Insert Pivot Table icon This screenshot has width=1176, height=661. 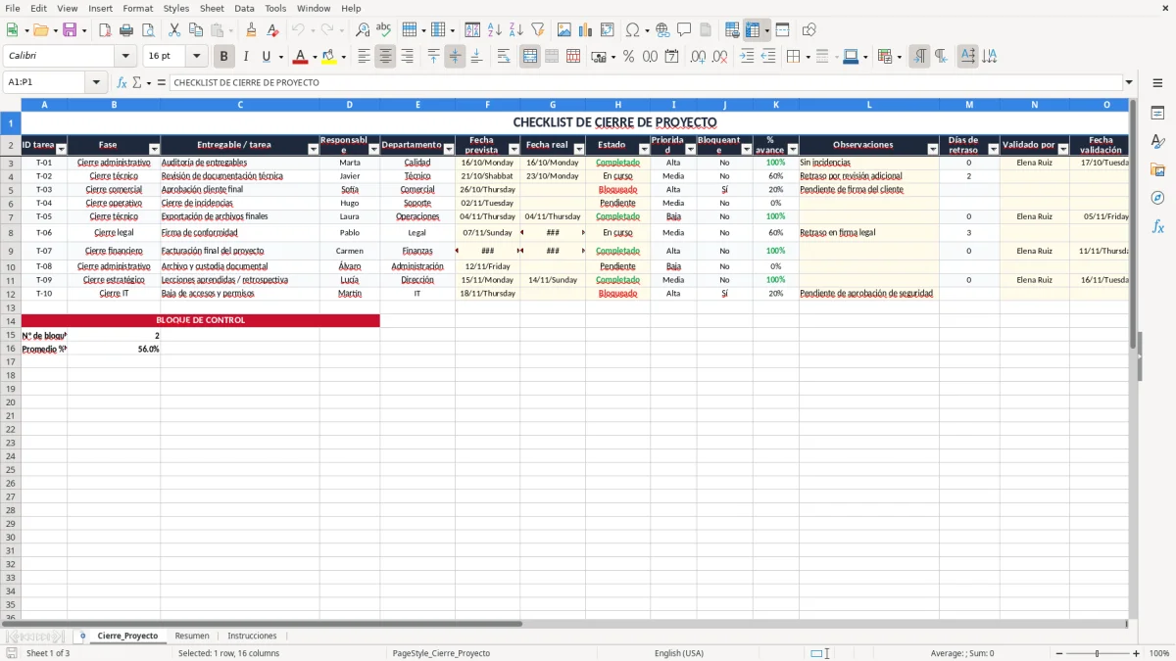coord(608,30)
